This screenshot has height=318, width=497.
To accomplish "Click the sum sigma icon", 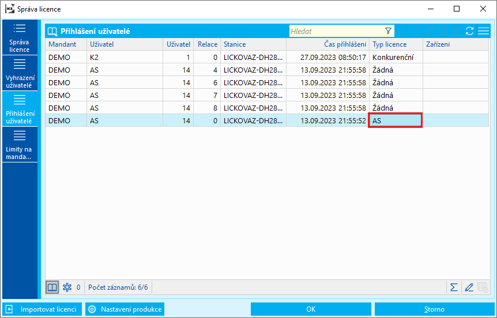I will 454,287.
